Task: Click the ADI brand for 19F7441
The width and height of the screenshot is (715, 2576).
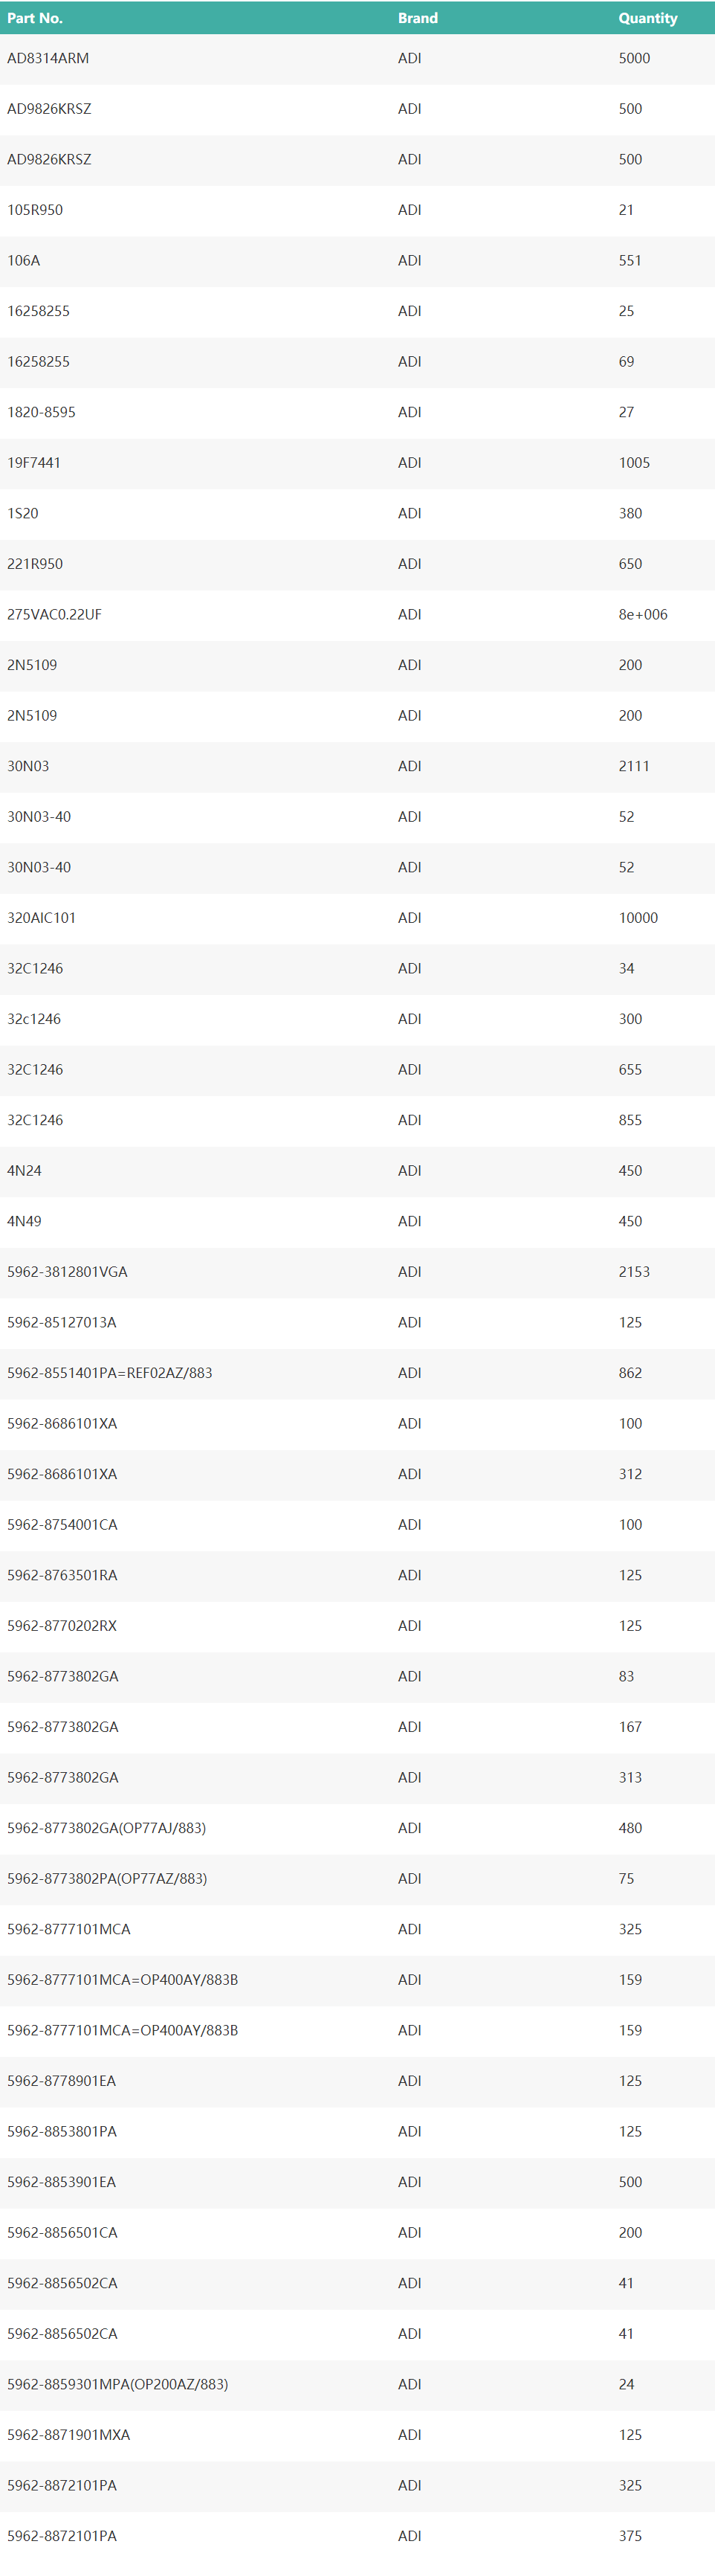Action: click(x=409, y=462)
